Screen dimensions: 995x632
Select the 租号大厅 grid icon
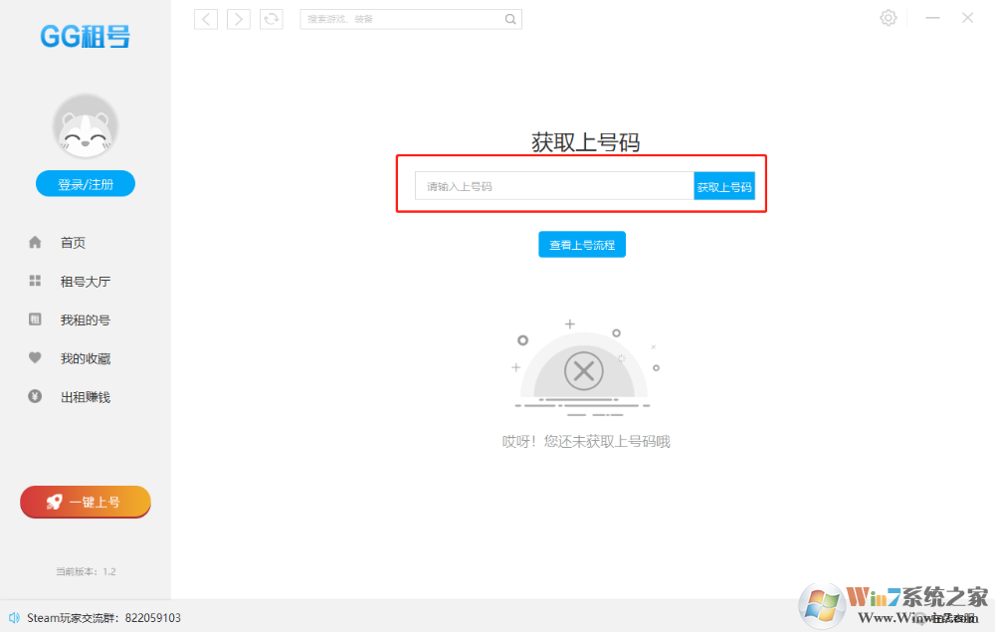(x=36, y=281)
